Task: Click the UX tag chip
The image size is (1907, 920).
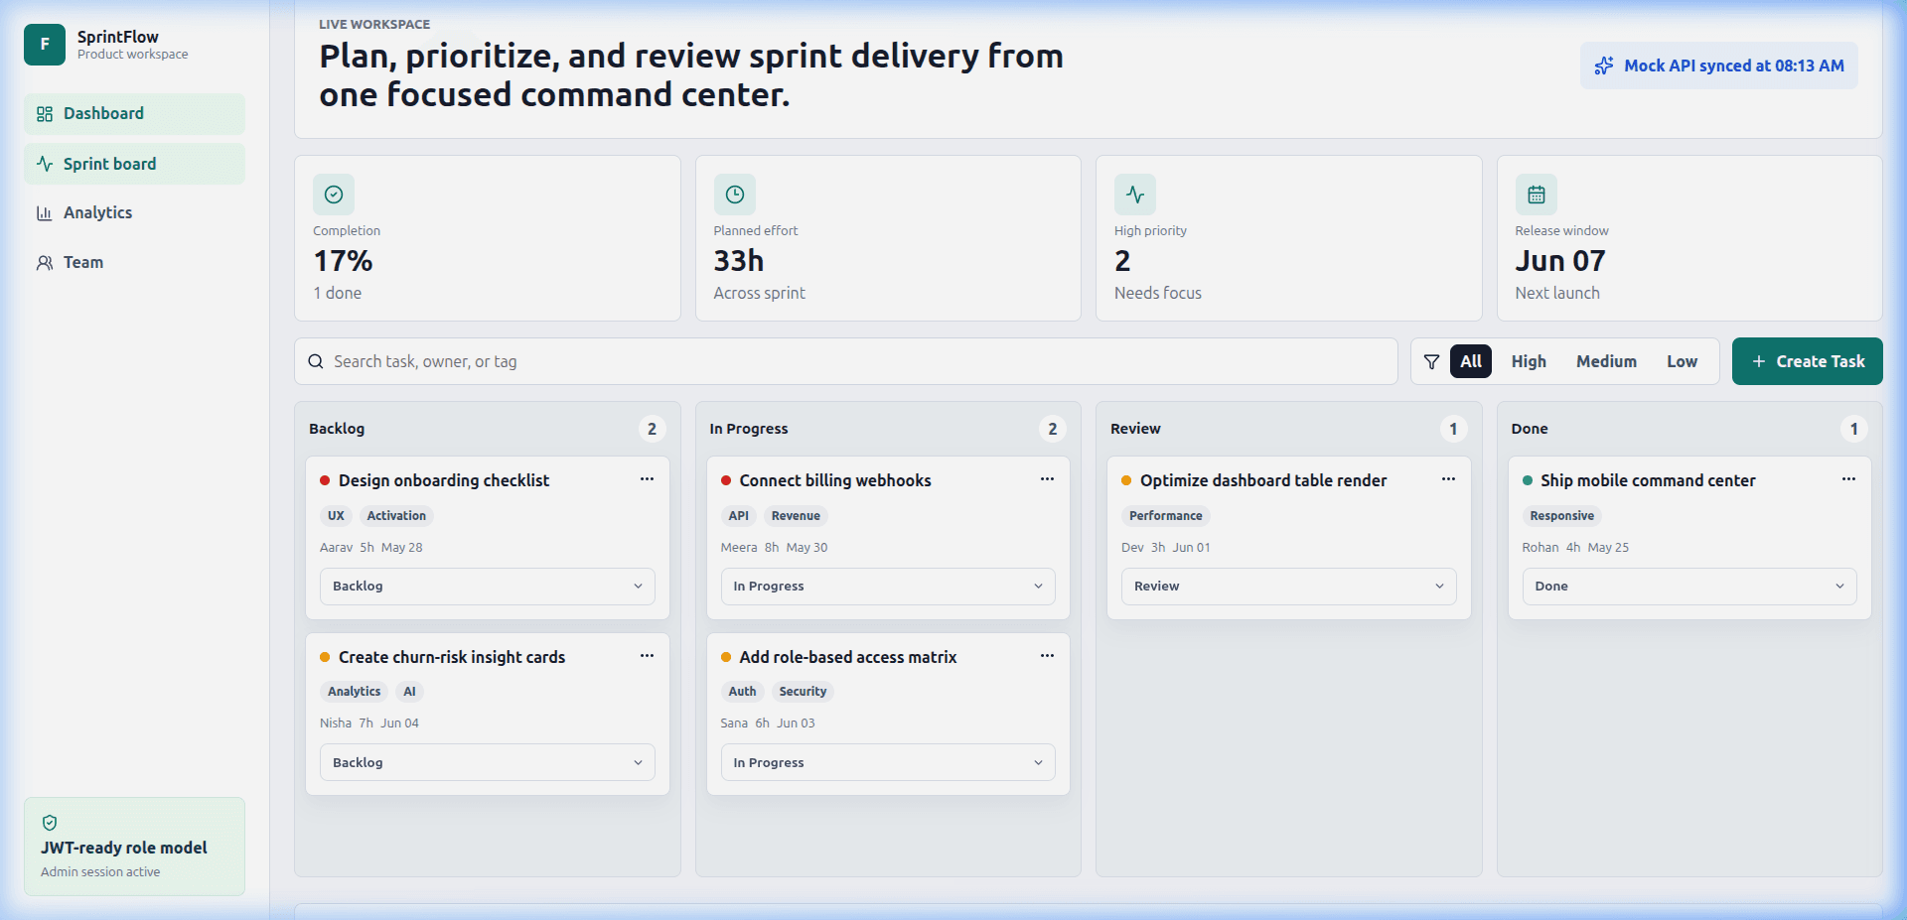Action: (336, 516)
